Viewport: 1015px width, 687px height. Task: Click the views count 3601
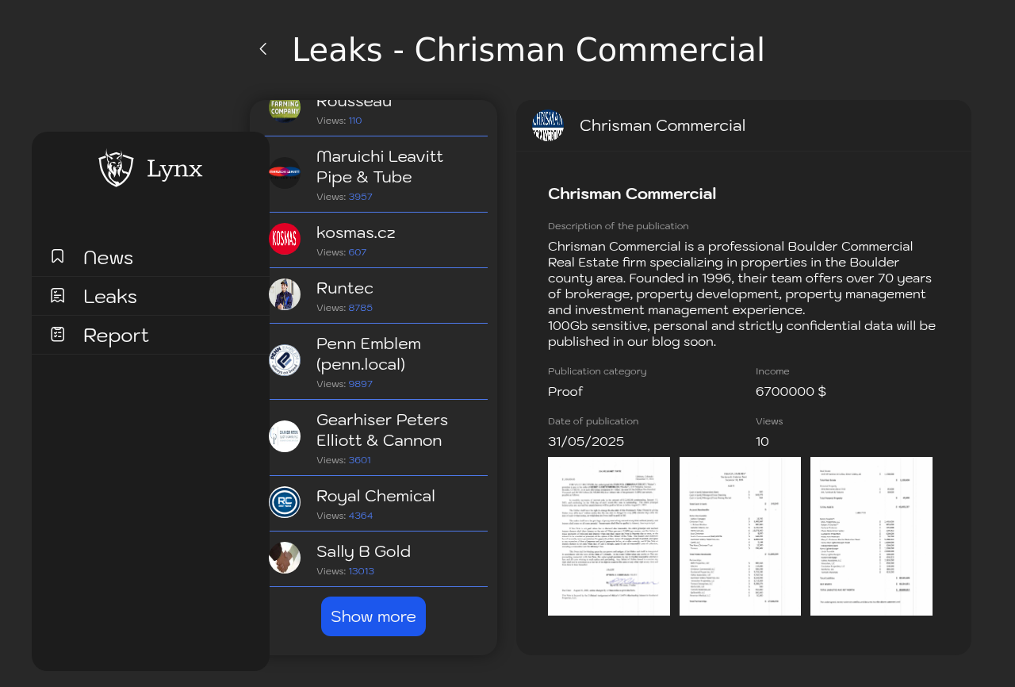coord(359,460)
